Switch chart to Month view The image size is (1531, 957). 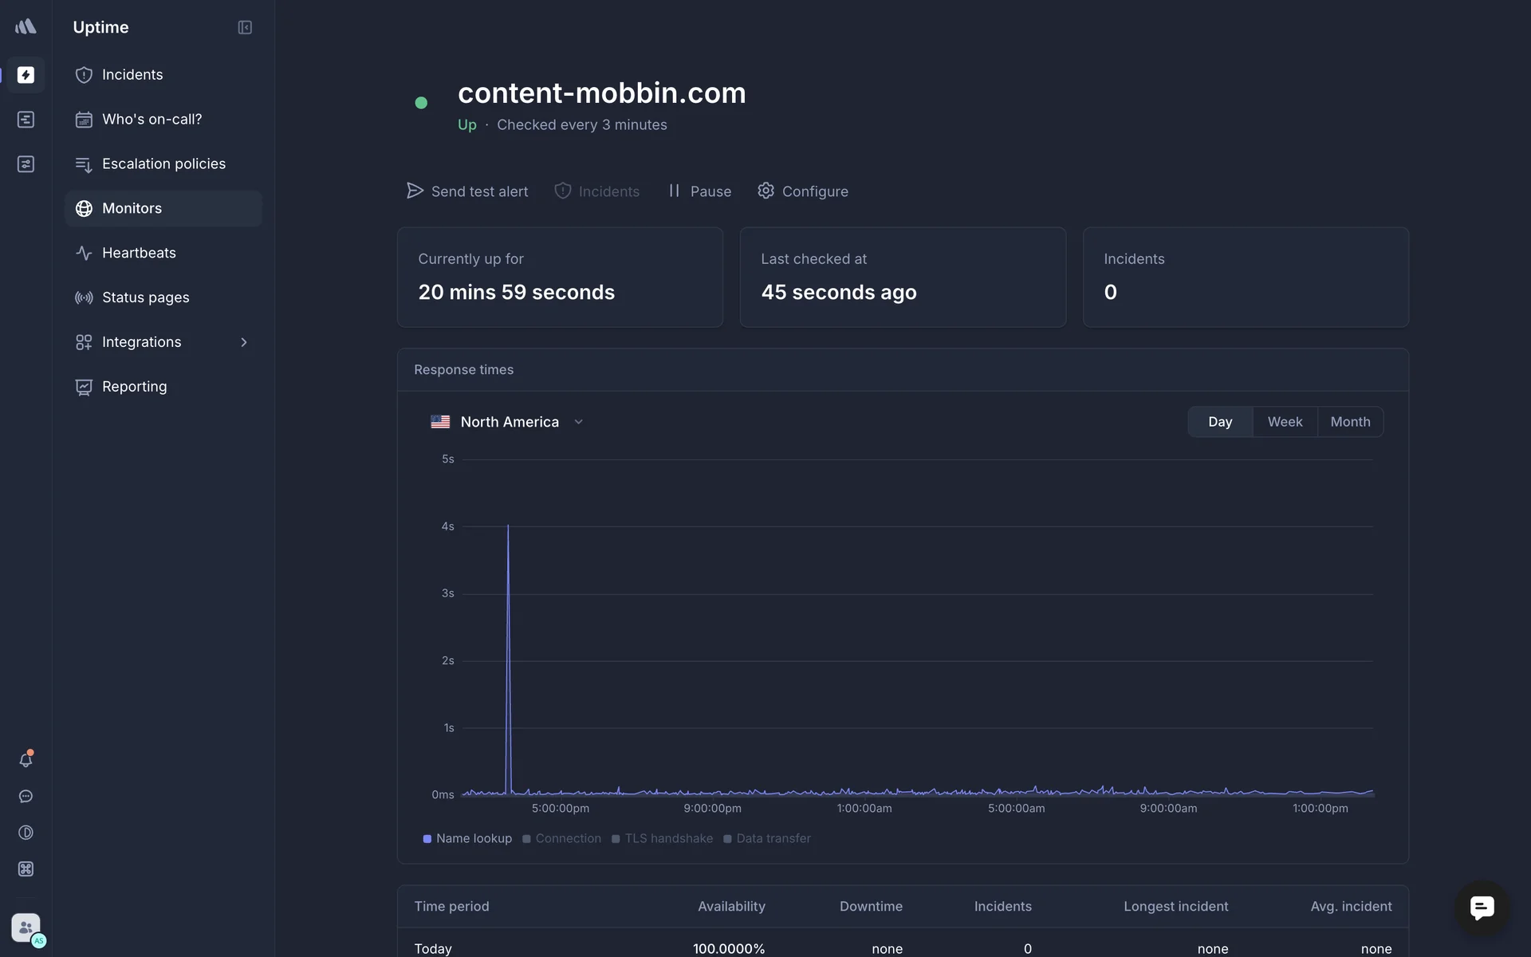(1350, 422)
